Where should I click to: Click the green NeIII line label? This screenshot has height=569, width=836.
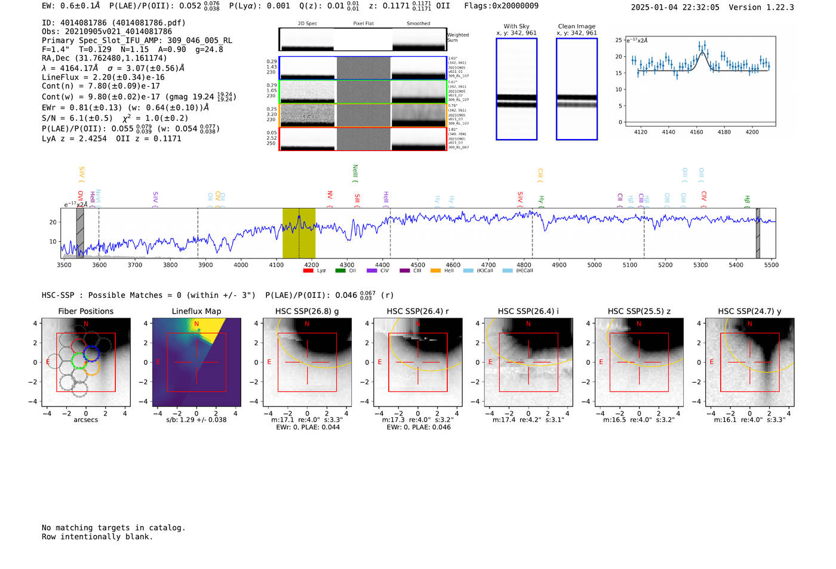[x=355, y=173]
